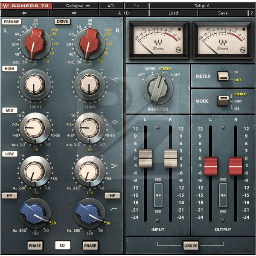Image resolution: width=256 pixels, height=256 pixels.
Task: Click the Load preset button
Action: click(173, 13)
